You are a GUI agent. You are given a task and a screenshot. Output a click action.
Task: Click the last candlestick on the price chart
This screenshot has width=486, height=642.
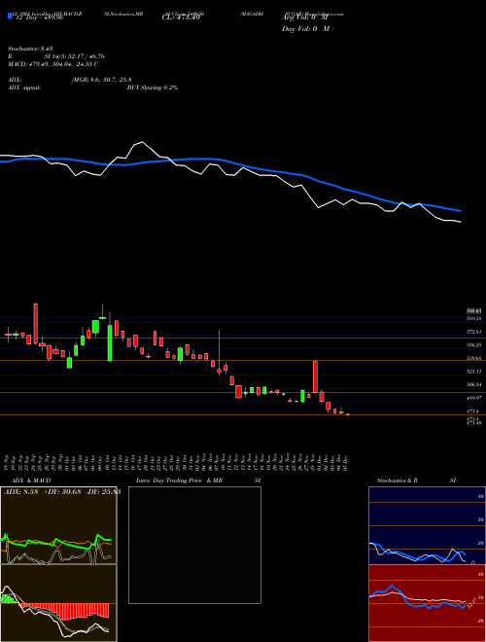coord(348,414)
